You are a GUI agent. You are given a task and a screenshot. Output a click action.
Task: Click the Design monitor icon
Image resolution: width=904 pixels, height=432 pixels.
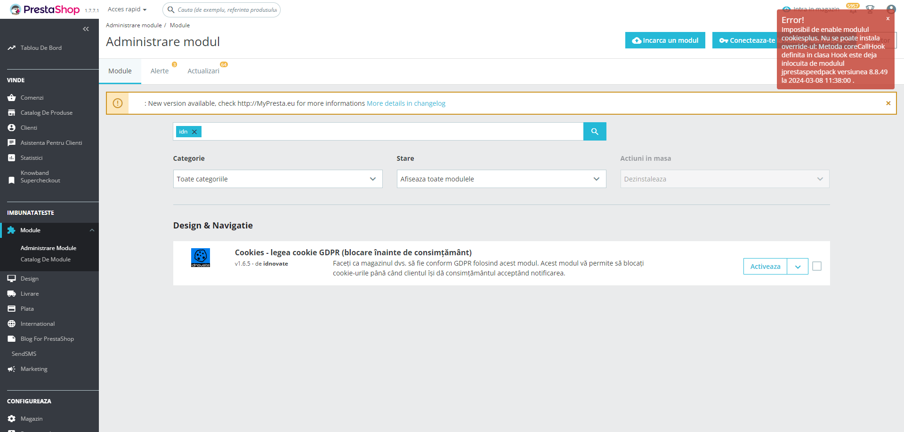pos(12,279)
